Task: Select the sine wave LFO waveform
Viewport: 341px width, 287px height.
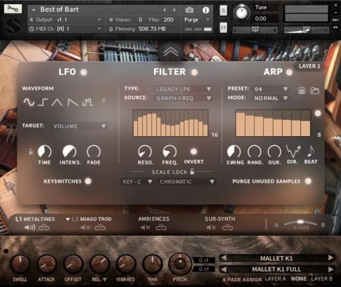Action: point(28,102)
